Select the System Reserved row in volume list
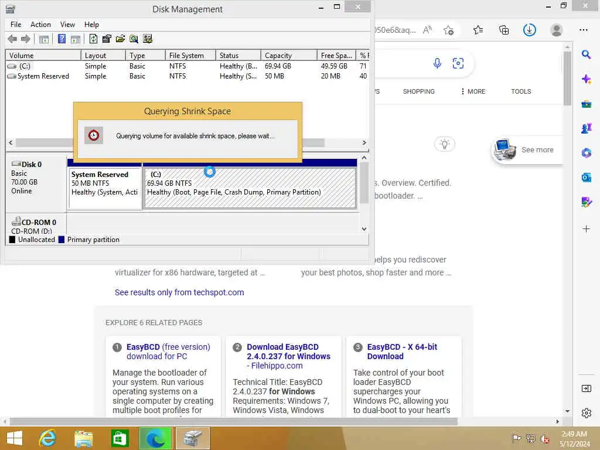Image resolution: width=600 pixels, height=450 pixels. point(187,76)
